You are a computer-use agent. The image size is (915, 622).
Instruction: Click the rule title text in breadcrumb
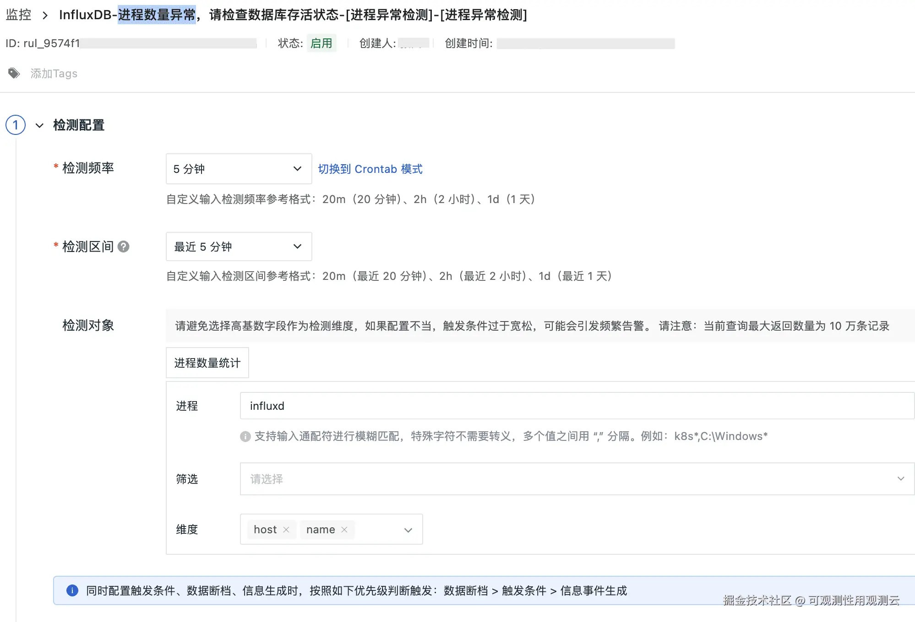coord(293,15)
